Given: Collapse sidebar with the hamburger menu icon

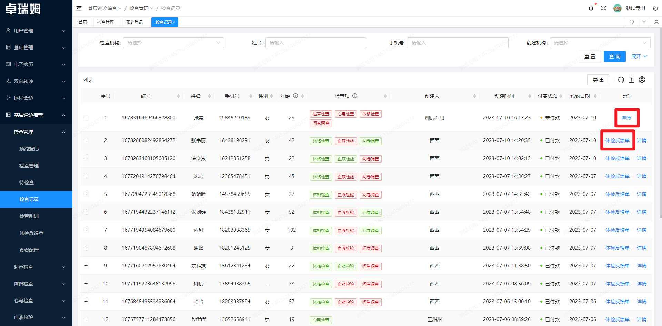Looking at the screenshot, I should click(79, 8).
